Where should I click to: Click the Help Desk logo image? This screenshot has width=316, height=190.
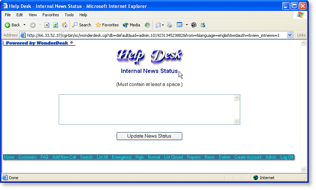[149, 56]
